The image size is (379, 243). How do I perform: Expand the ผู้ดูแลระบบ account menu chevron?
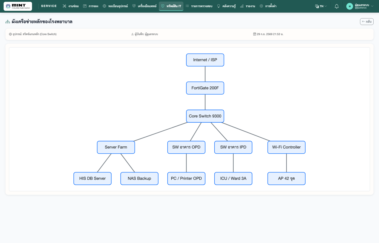(372, 6)
